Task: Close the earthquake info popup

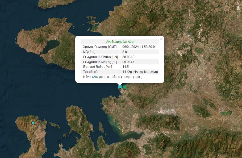Action: point(161,39)
